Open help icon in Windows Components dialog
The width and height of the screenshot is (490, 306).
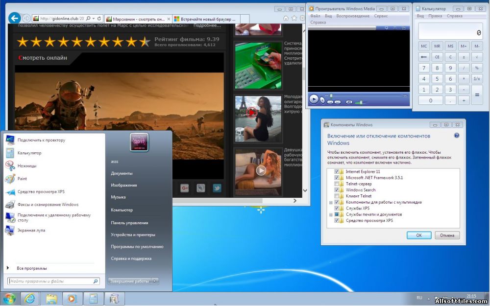click(x=456, y=135)
